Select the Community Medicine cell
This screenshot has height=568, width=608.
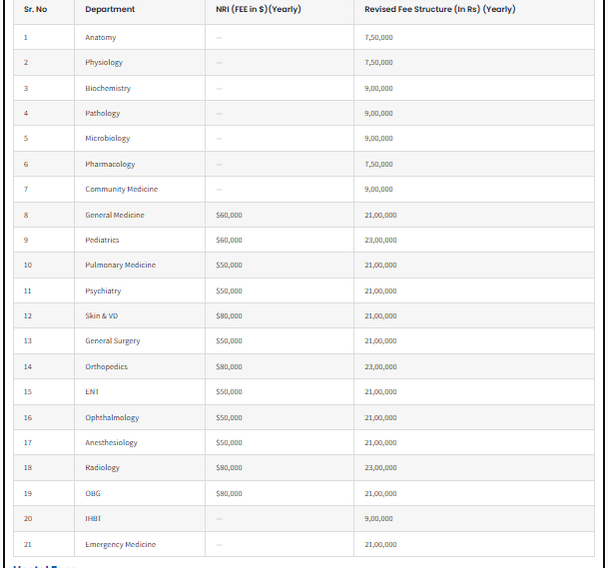point(122,189)
